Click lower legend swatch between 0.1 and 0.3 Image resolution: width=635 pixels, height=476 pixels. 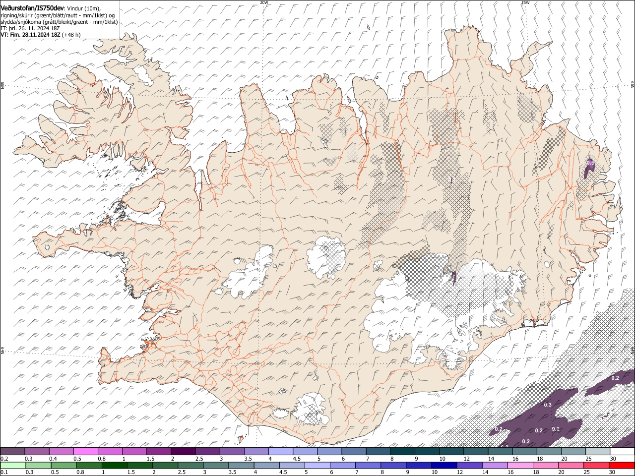13,466
